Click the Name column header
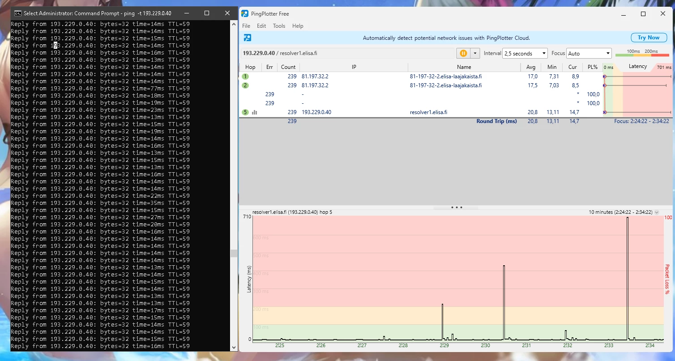675x361 pixels. tap(464, 67)
